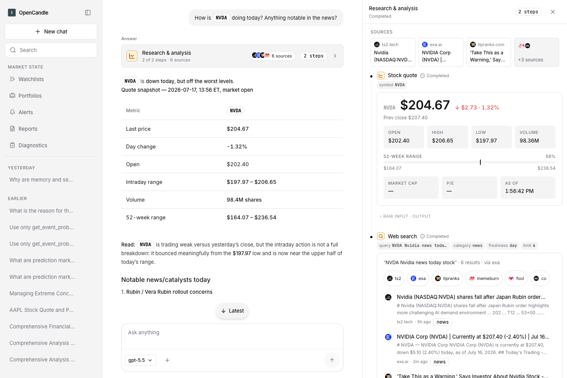Select the tipranks source filter chip
This screenshot has width=567, height=378.
(447, 278)
